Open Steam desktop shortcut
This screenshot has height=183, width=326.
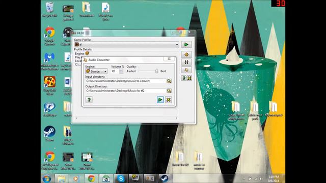(x=49, y=133)
